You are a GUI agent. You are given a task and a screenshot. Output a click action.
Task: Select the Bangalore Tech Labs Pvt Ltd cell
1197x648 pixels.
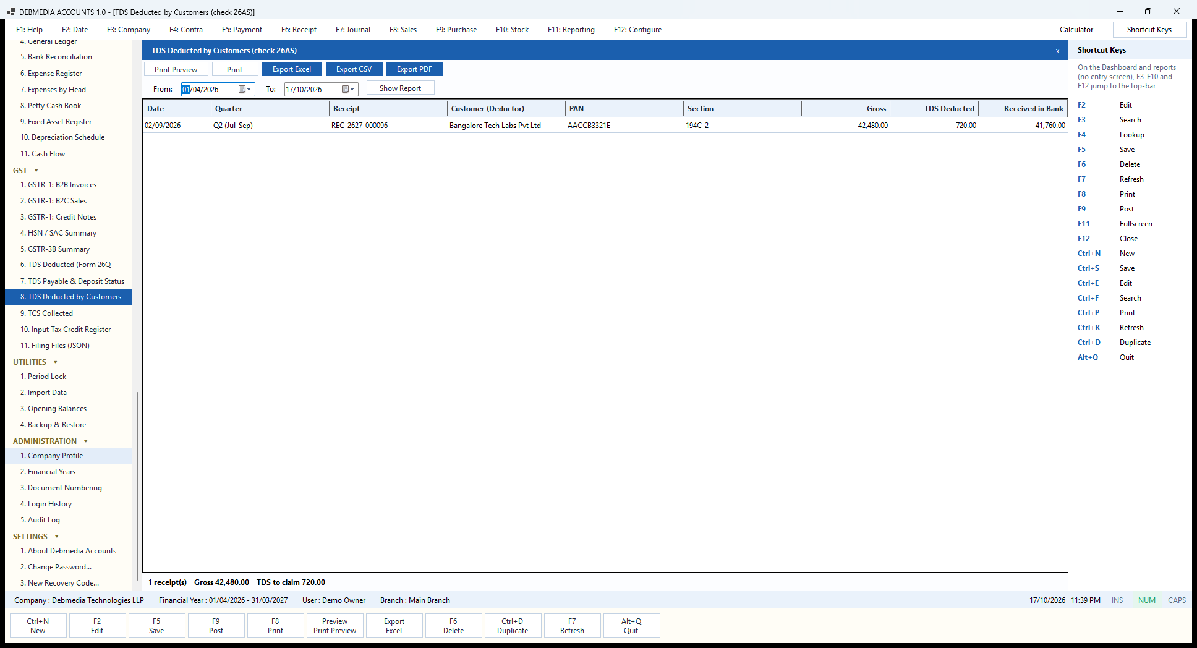[506, 126]
